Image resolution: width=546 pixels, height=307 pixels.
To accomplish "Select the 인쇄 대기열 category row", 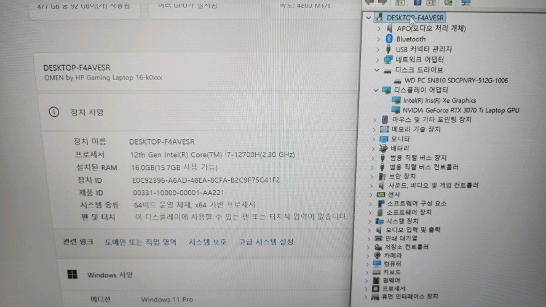I will click(x=401, y=239).
